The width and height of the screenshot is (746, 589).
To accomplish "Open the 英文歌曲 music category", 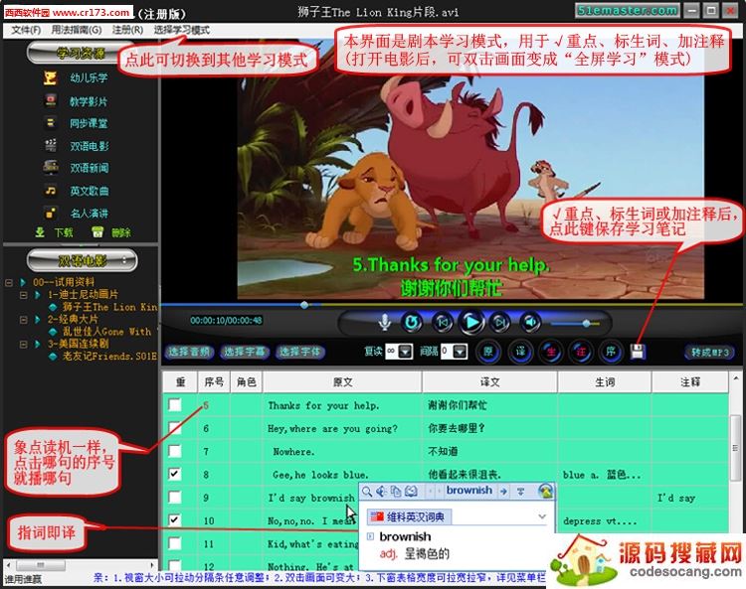I will tap(49, 190).
